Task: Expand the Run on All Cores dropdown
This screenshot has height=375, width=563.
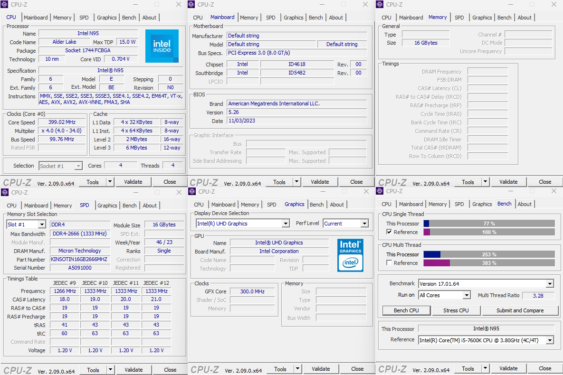Action: 467,295
